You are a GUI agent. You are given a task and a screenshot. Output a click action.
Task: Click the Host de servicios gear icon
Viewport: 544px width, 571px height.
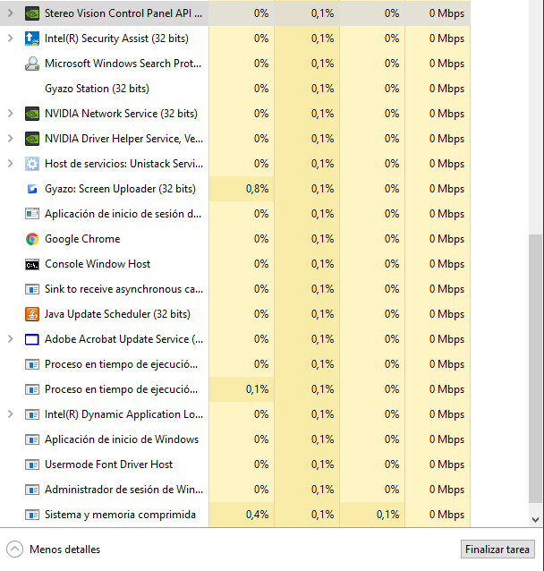coord(32,164)
